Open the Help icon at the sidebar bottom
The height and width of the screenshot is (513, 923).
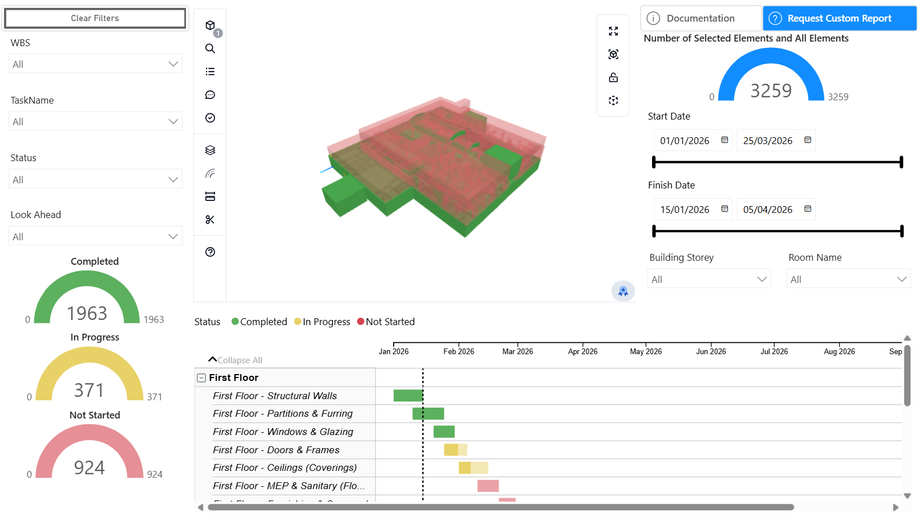coord(210,252)
